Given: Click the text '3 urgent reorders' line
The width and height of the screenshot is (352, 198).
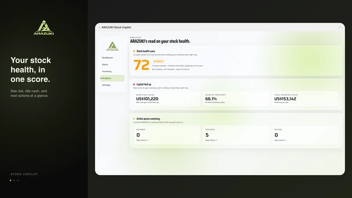Looking at the screenshot, I should (178, 66).
